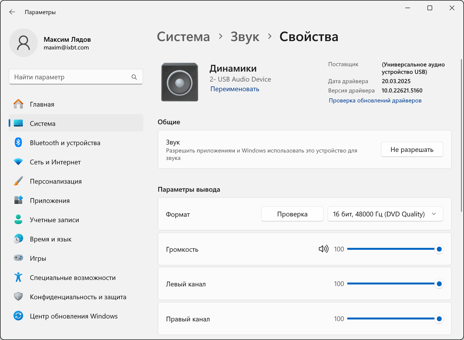Select «Игры» in the sidebar

(38, 258)
